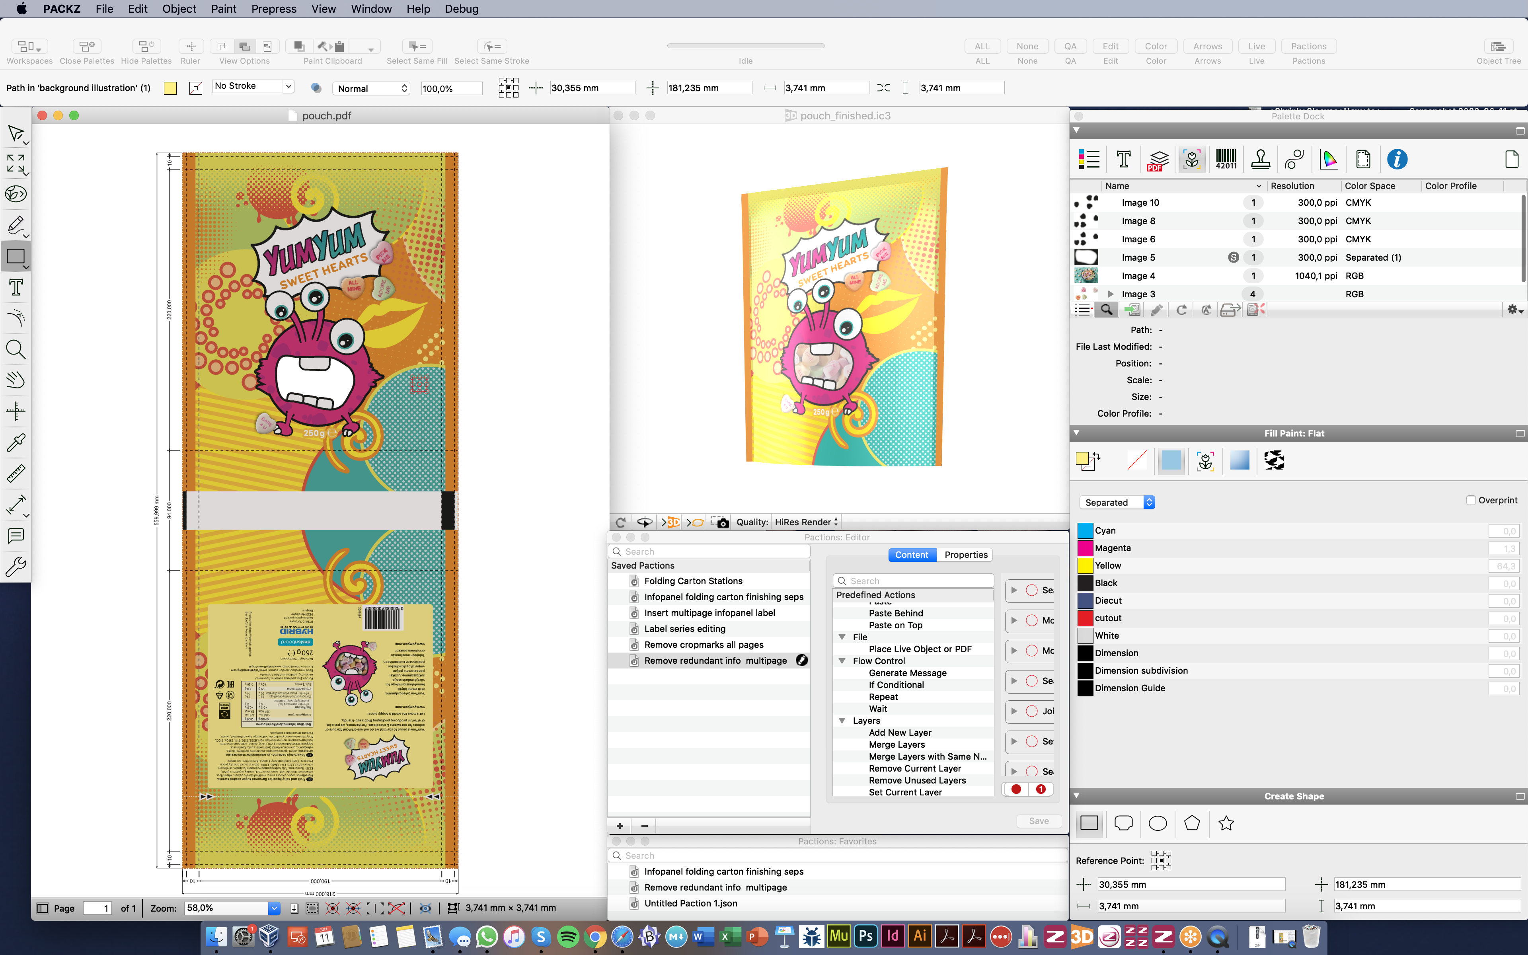Toggle the red record button
The width and height of the screenshot is (1528, 955).
(x=1016, y=789)
